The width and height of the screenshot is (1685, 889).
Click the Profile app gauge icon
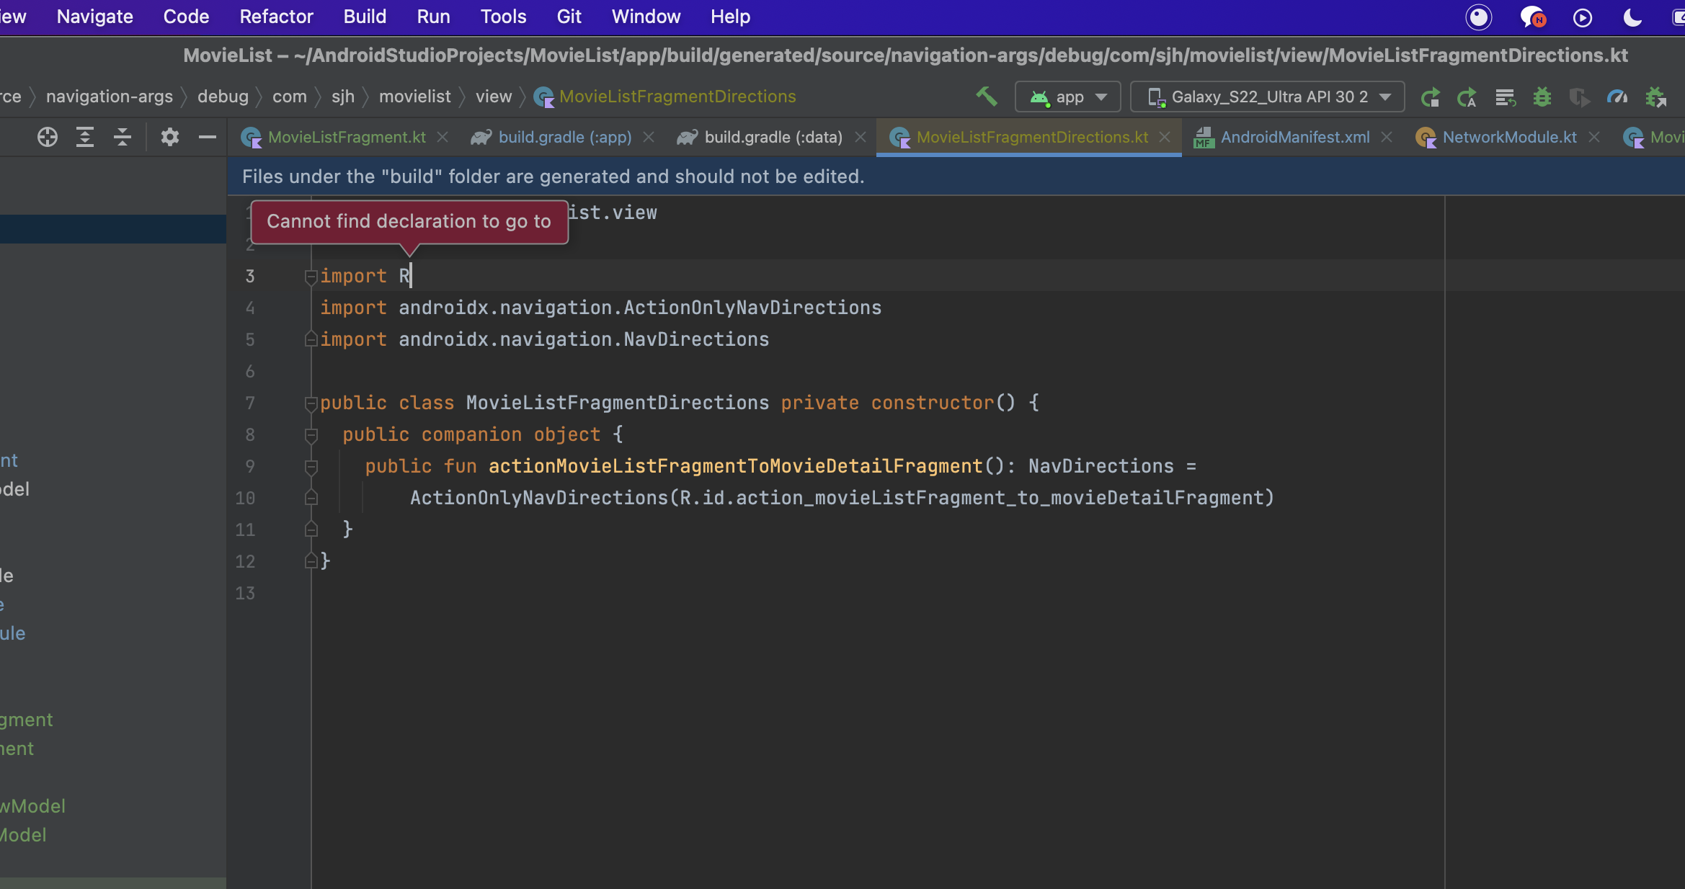tap(1617, 97)
